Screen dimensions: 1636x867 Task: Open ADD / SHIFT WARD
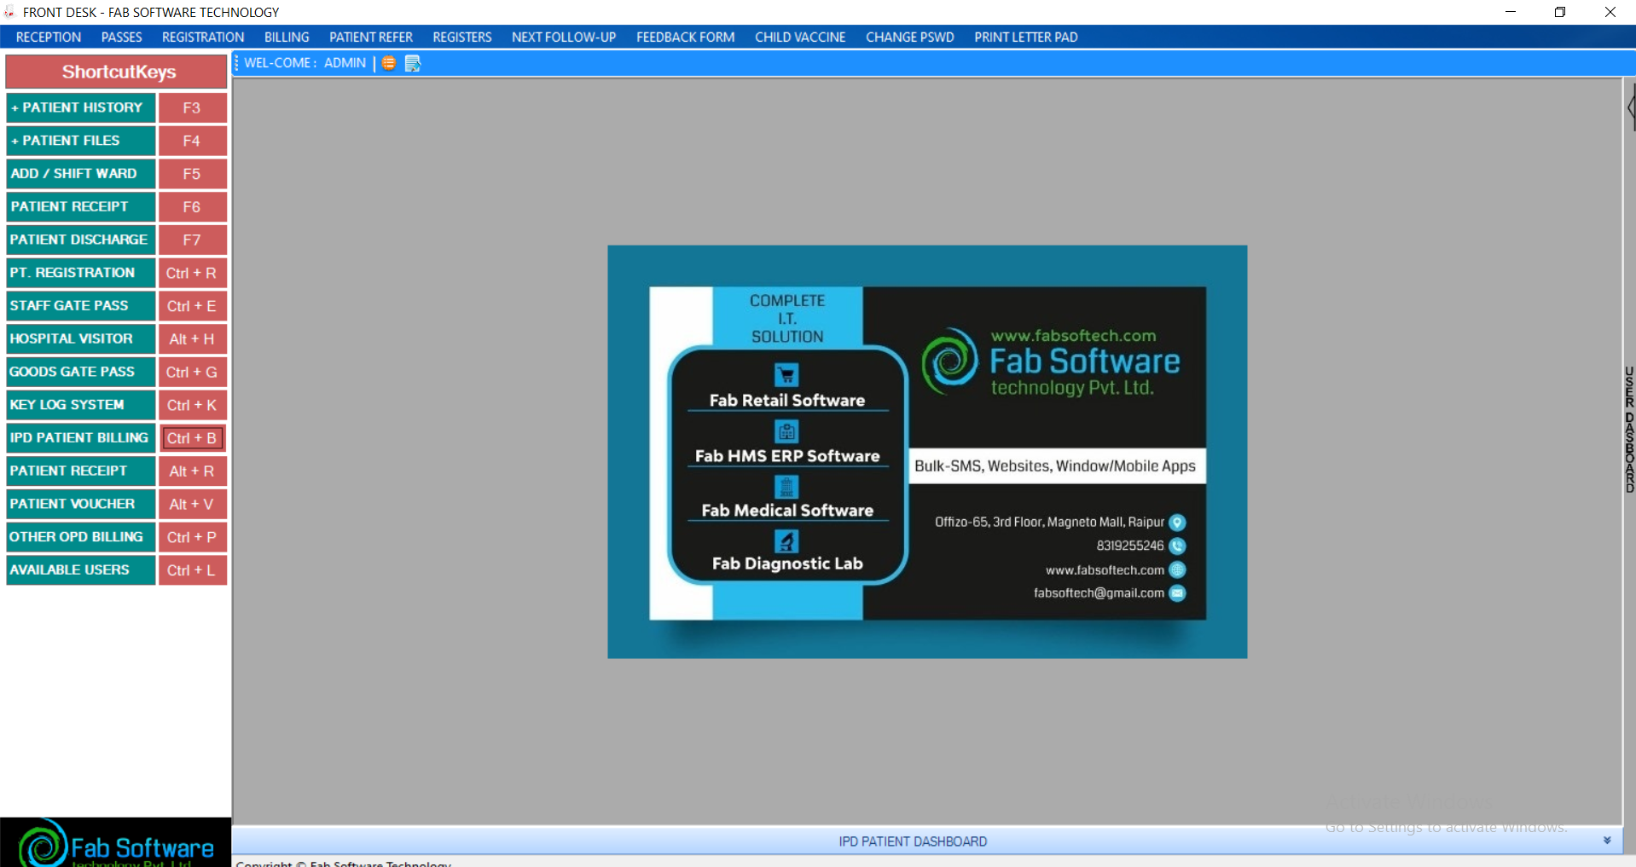pyautogui.click(x=81, y=174)
